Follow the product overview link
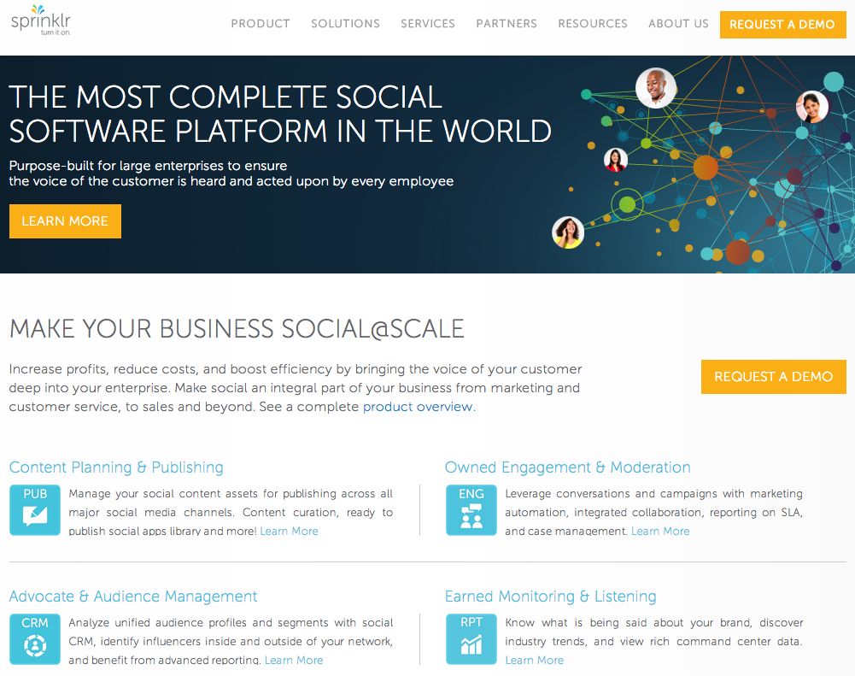Screen dimensions: 855x676 tap(418, 407)
